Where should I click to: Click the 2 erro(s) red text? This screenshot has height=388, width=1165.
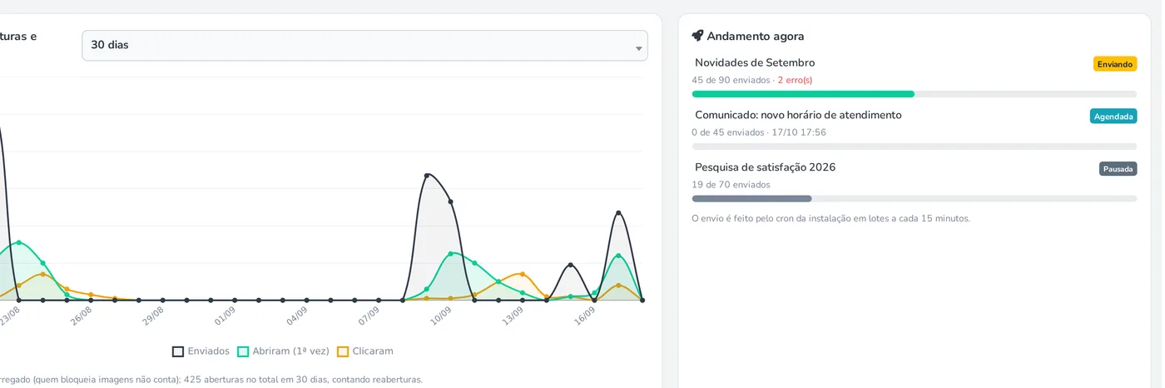tap(795, 81)
